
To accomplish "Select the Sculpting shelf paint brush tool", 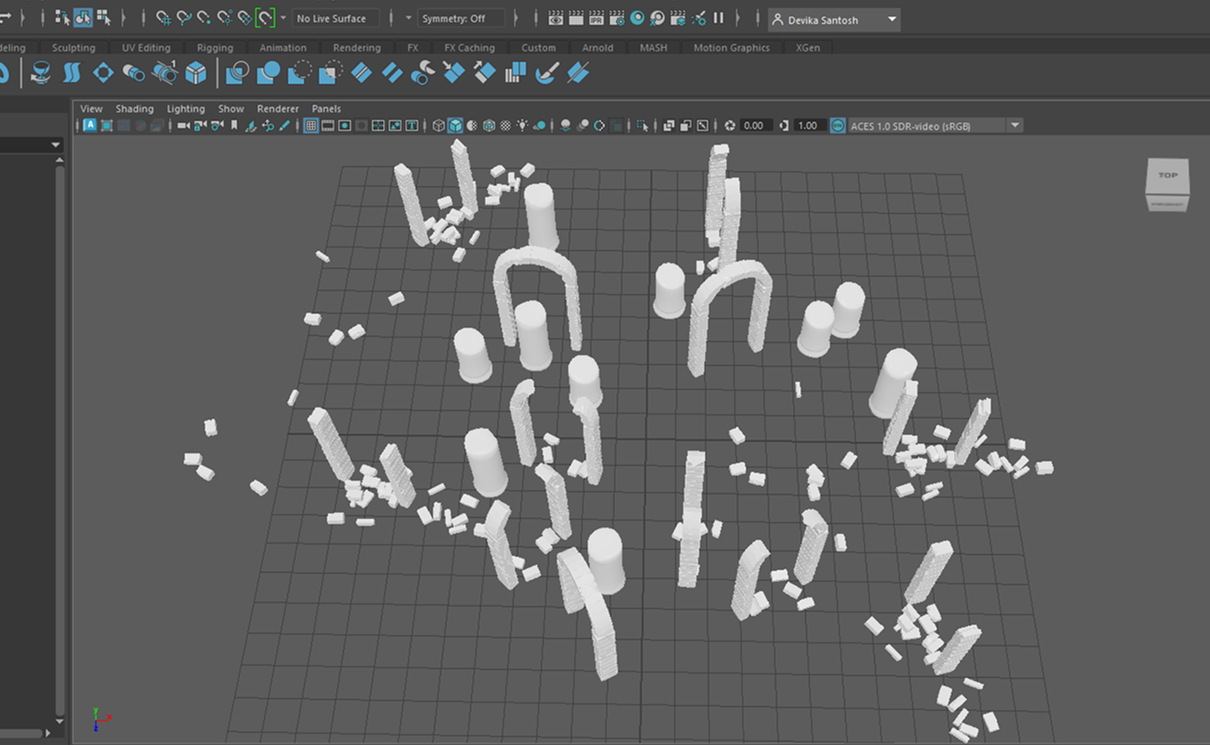I will [x=545, y=73].
